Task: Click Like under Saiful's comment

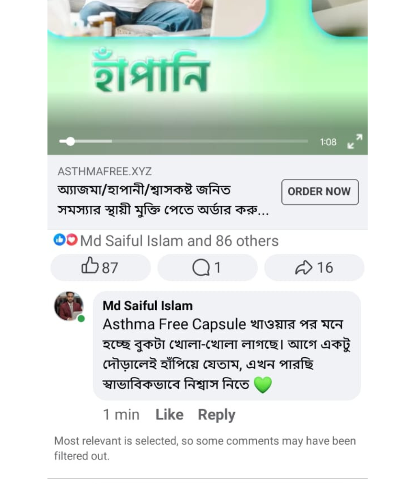Action: coord(169,415)
